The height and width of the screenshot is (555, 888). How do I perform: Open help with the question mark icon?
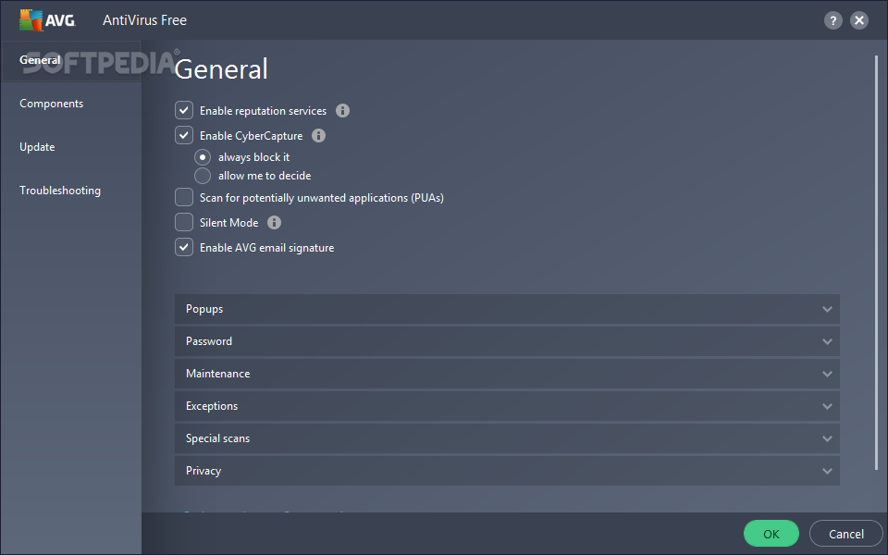(832, 20)
